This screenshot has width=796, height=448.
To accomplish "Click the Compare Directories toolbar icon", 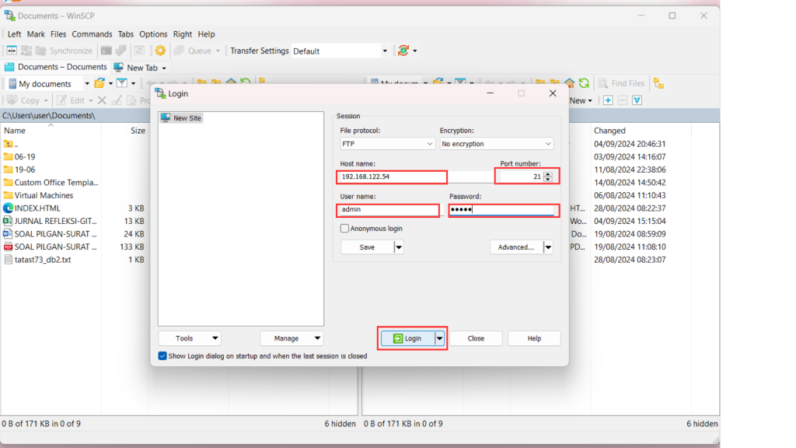I will (12, 51).
